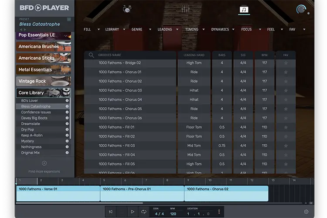The width and height of the screenshot is (327, 218).
Task: Favorite 1000 Fathoms - Chorus 05
Action: coord(286,109)
